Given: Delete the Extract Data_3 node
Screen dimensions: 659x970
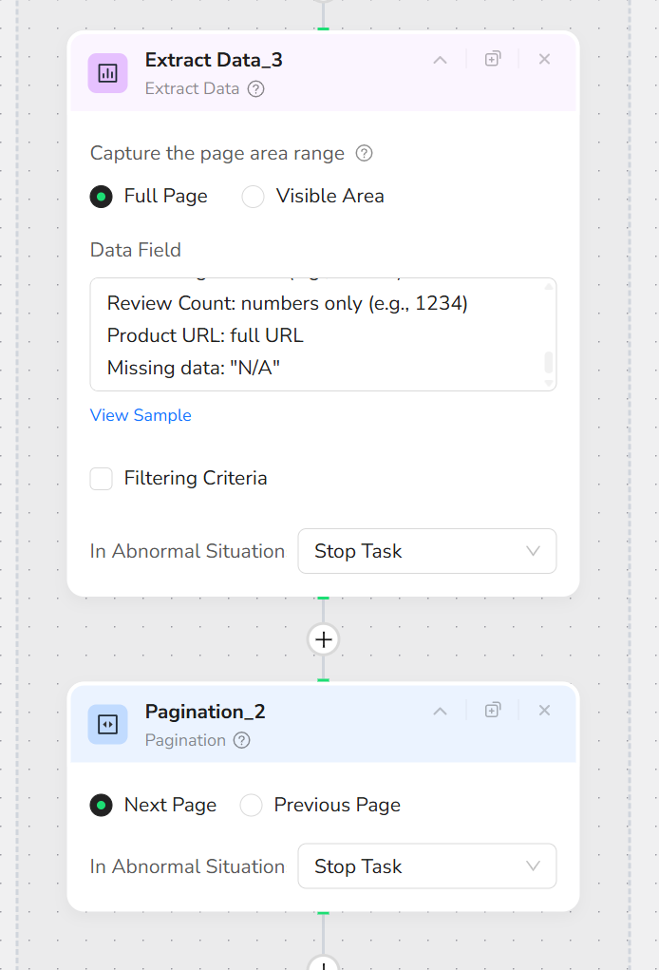Looking at the screenshot, I should pyautogui.click(x=544, y=59).
